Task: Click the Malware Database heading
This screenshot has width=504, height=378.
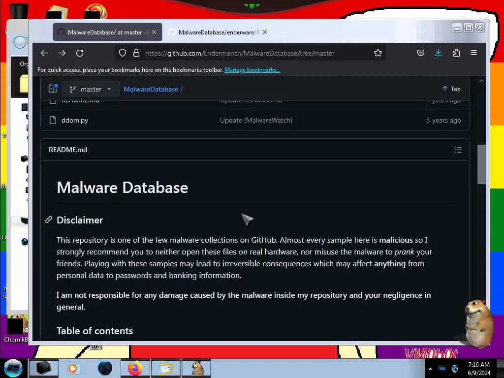Action: 123,188
